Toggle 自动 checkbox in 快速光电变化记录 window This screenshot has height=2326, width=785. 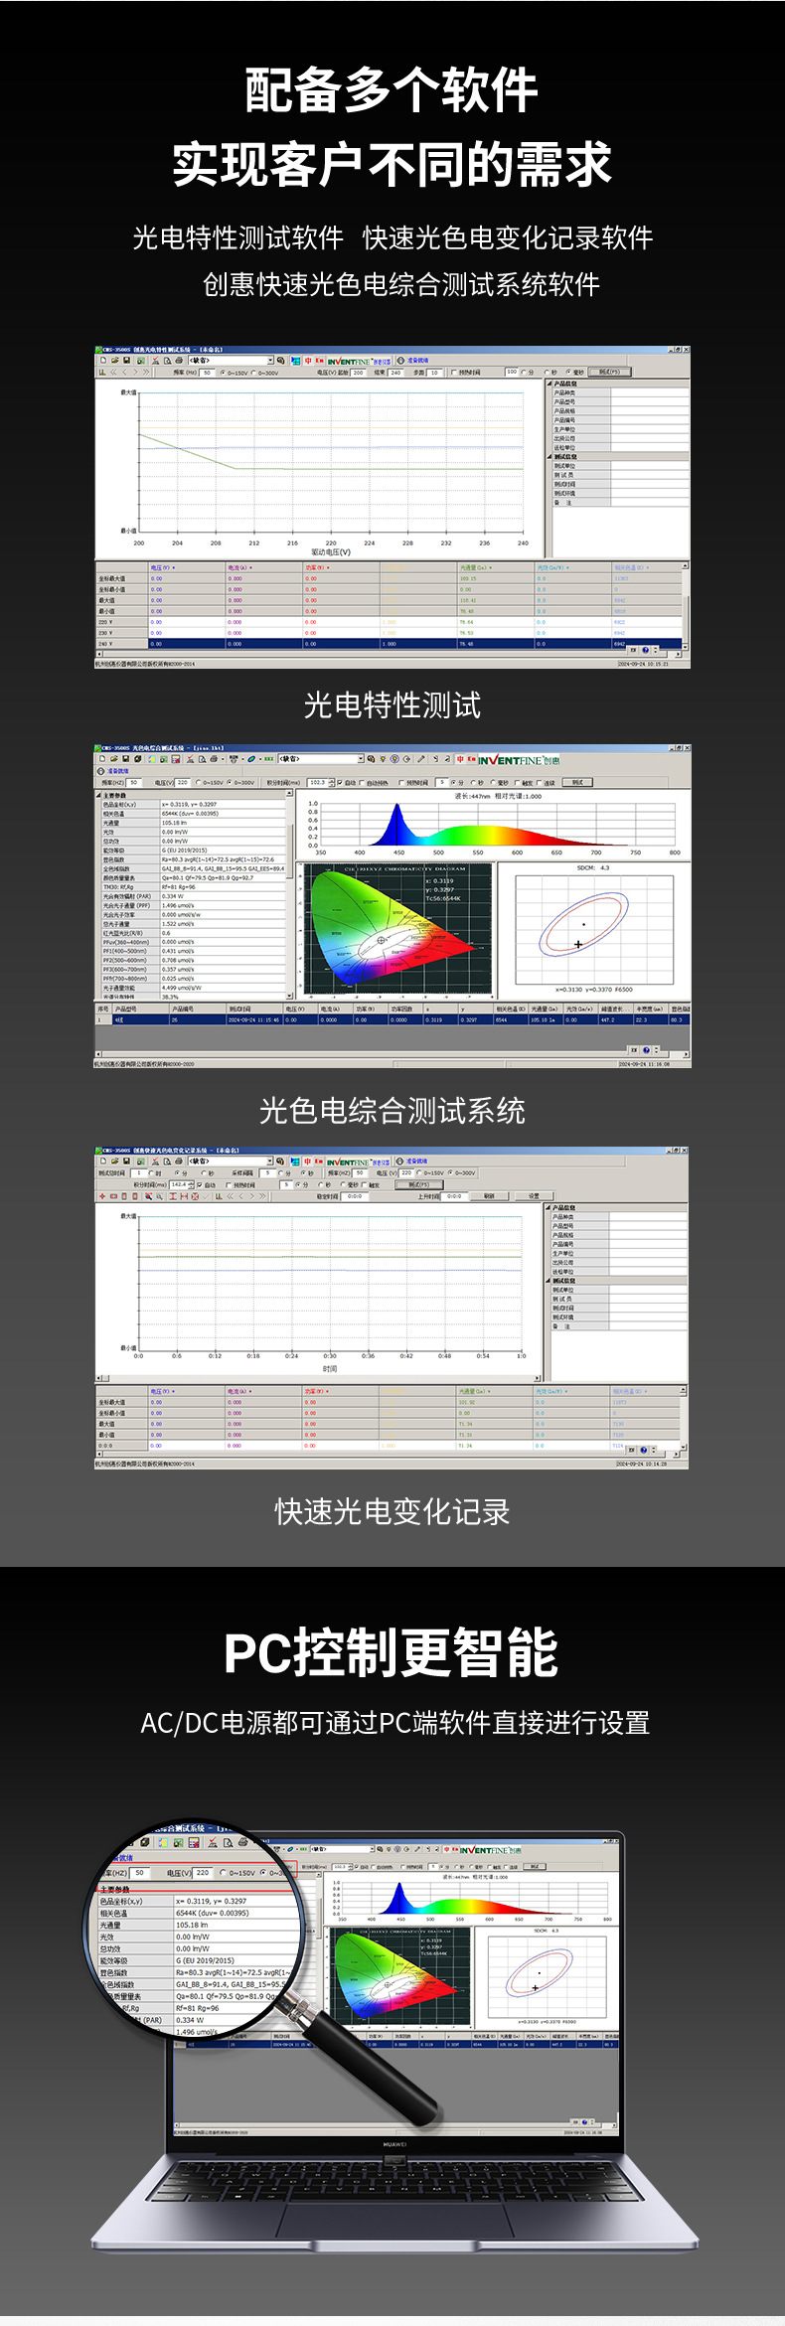coord(200,1184)
